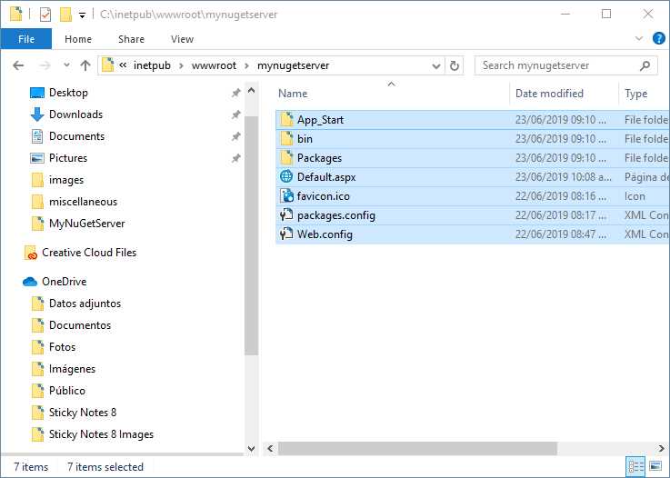Open MyNuGetServer in navigation pane

86,224
